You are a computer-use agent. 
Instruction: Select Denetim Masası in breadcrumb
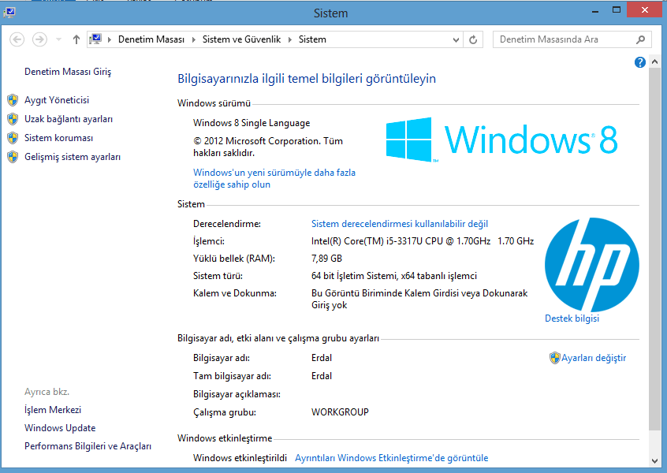point(151,39)
